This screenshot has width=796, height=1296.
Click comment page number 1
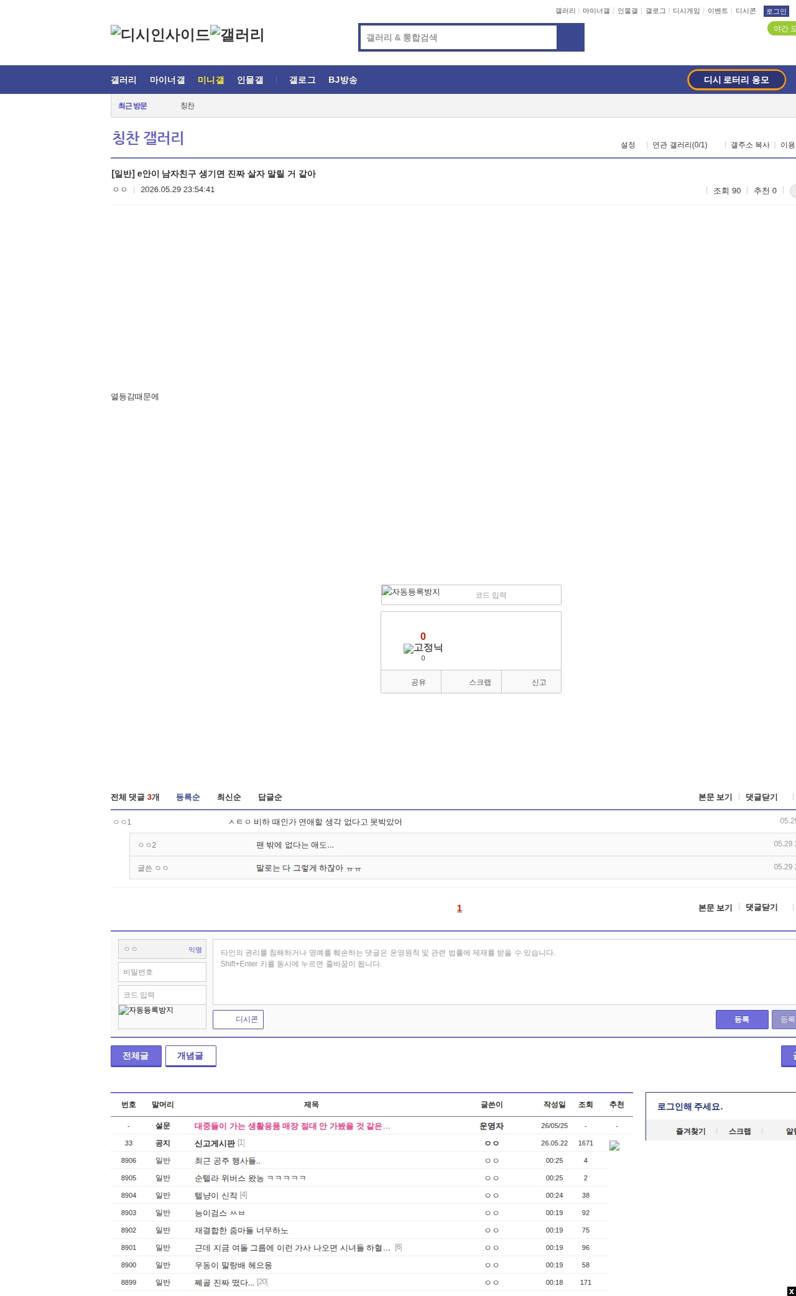460,909
